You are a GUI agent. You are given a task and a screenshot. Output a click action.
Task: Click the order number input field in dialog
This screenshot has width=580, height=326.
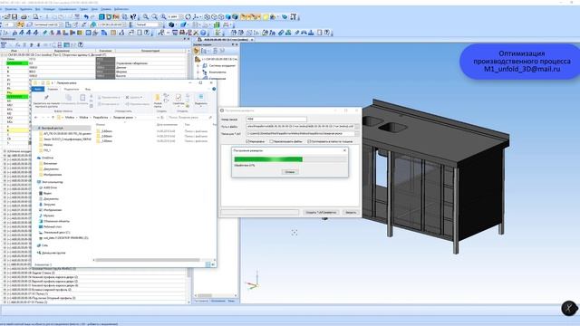click(x=275, y=120)
